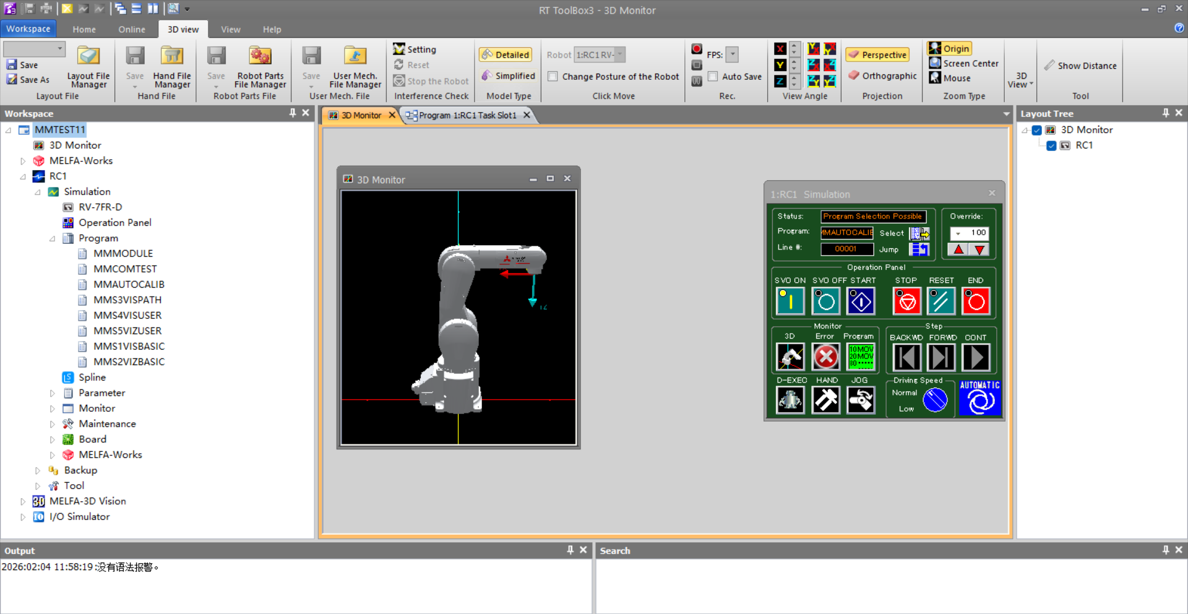Click the END button
Image resolution: width=1188 pixels, height=614 pixels.
[x=976, y=301]
